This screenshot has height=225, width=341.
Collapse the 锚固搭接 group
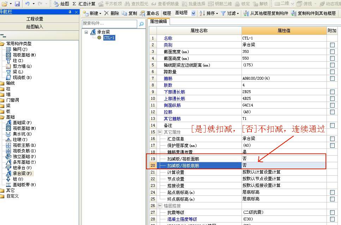[x=160, y=206]
